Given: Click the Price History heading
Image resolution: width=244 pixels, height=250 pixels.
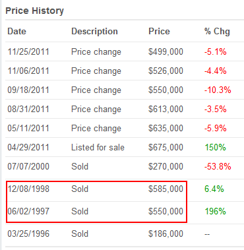Looking at the screenshot, I should click(x=34, y=11).
